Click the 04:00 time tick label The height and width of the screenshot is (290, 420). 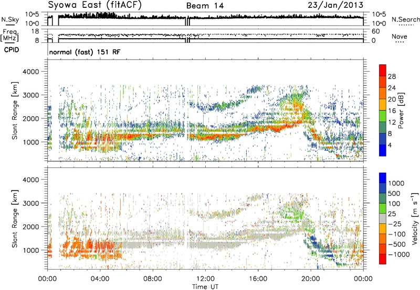click(100, 279)
